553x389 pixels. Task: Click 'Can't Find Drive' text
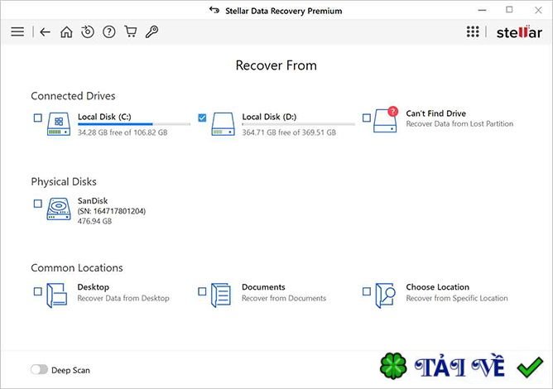(436, 113)
